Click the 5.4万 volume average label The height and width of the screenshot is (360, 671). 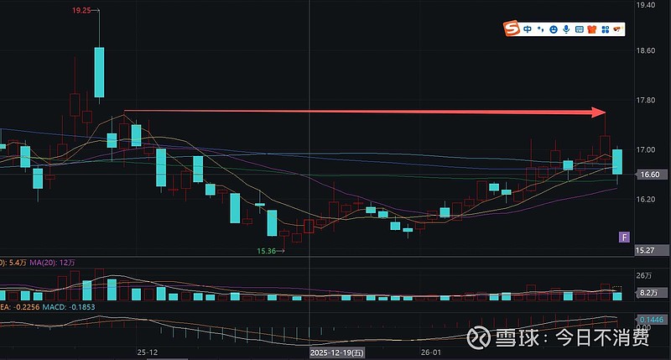click(18, 263)
